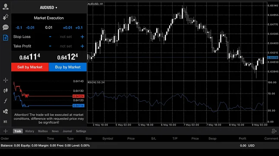Increase volume by 0.01
Screen dimensions: 279x156
[67, 28]
